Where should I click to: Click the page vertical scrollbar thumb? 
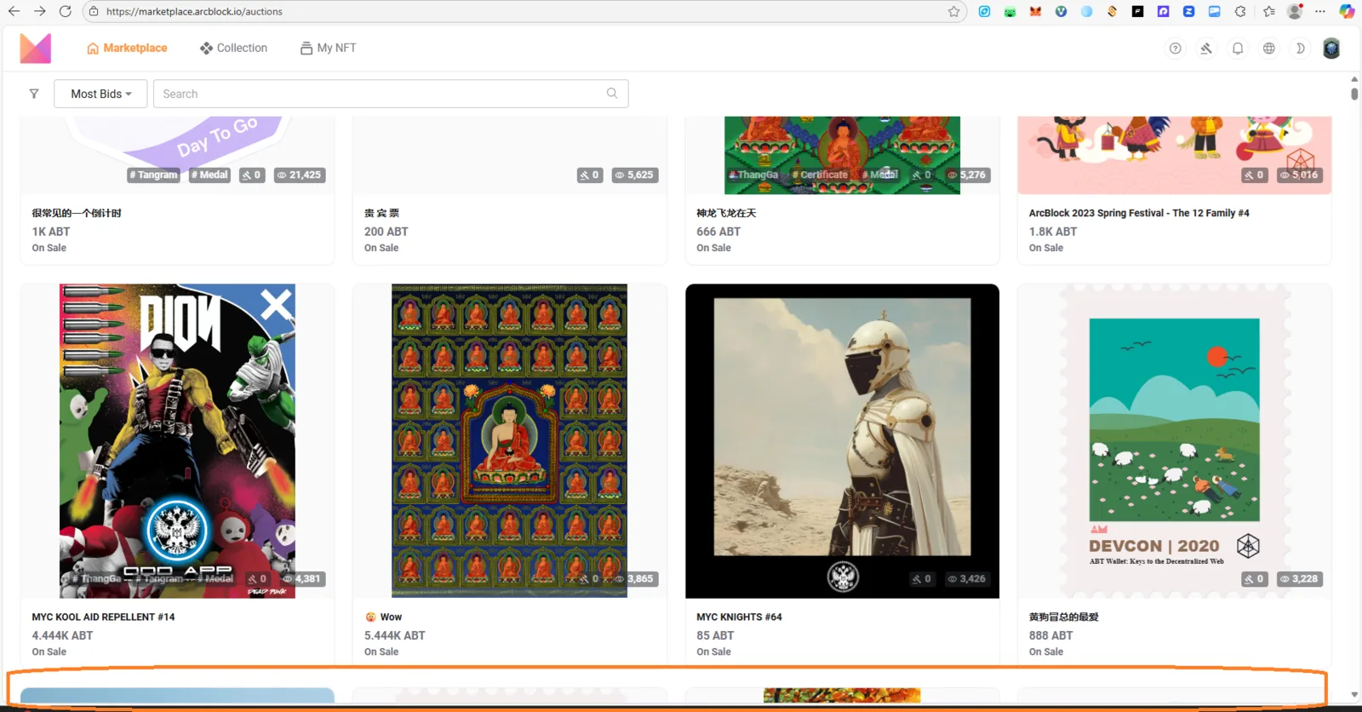(1354, 93)
